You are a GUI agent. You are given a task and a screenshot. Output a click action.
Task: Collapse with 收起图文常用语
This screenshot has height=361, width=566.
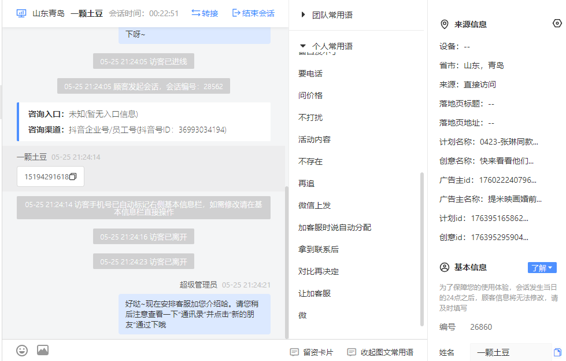click(x=380, y=352)
